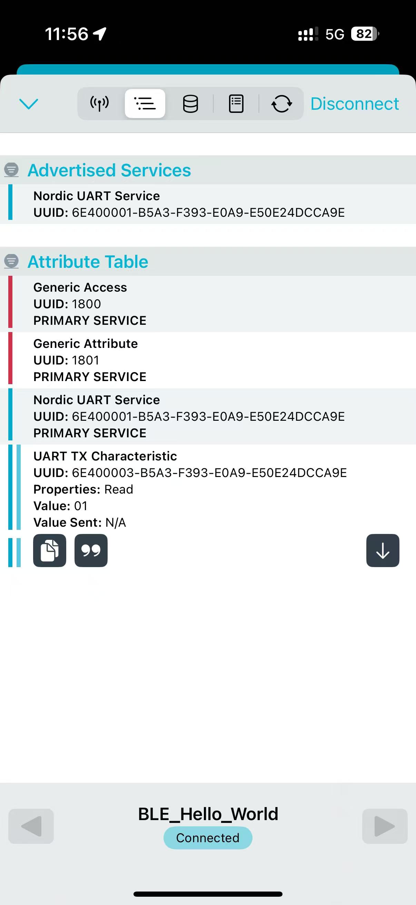Go to previous device with left arrow

click(x=31, y=826)
